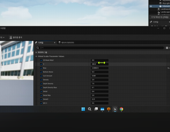Click the Detail Mip value 2.0
This screenshot has height=132, width=170.
point(100,95)
